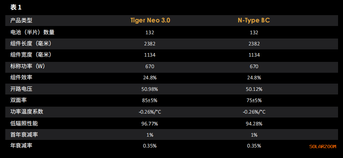Click the "标称功率（W）" row label
343x158 pixels.
tap(28, 66)
